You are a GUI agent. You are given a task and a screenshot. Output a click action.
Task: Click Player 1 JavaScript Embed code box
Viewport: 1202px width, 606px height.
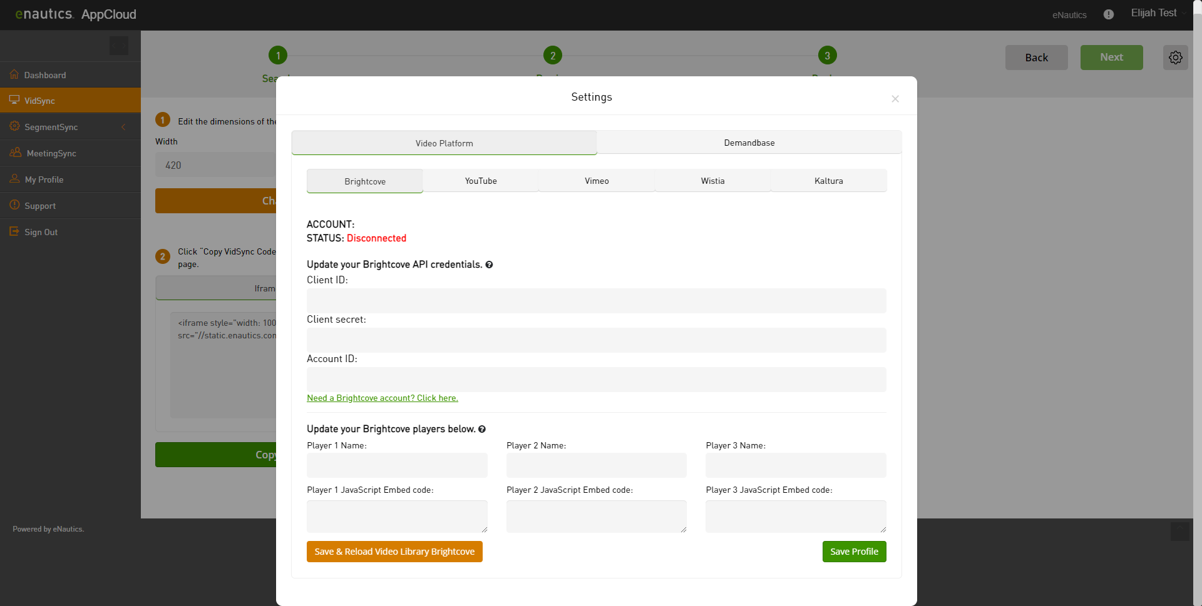(397, 517)
